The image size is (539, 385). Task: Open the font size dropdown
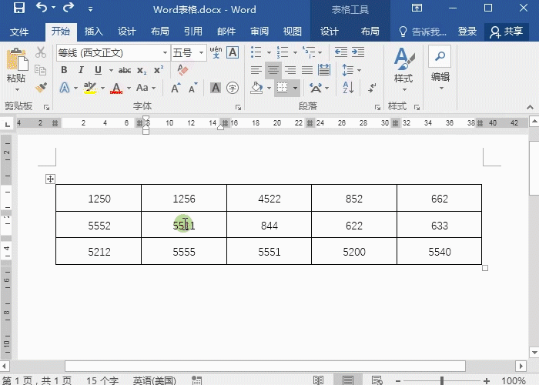(202, 53)
